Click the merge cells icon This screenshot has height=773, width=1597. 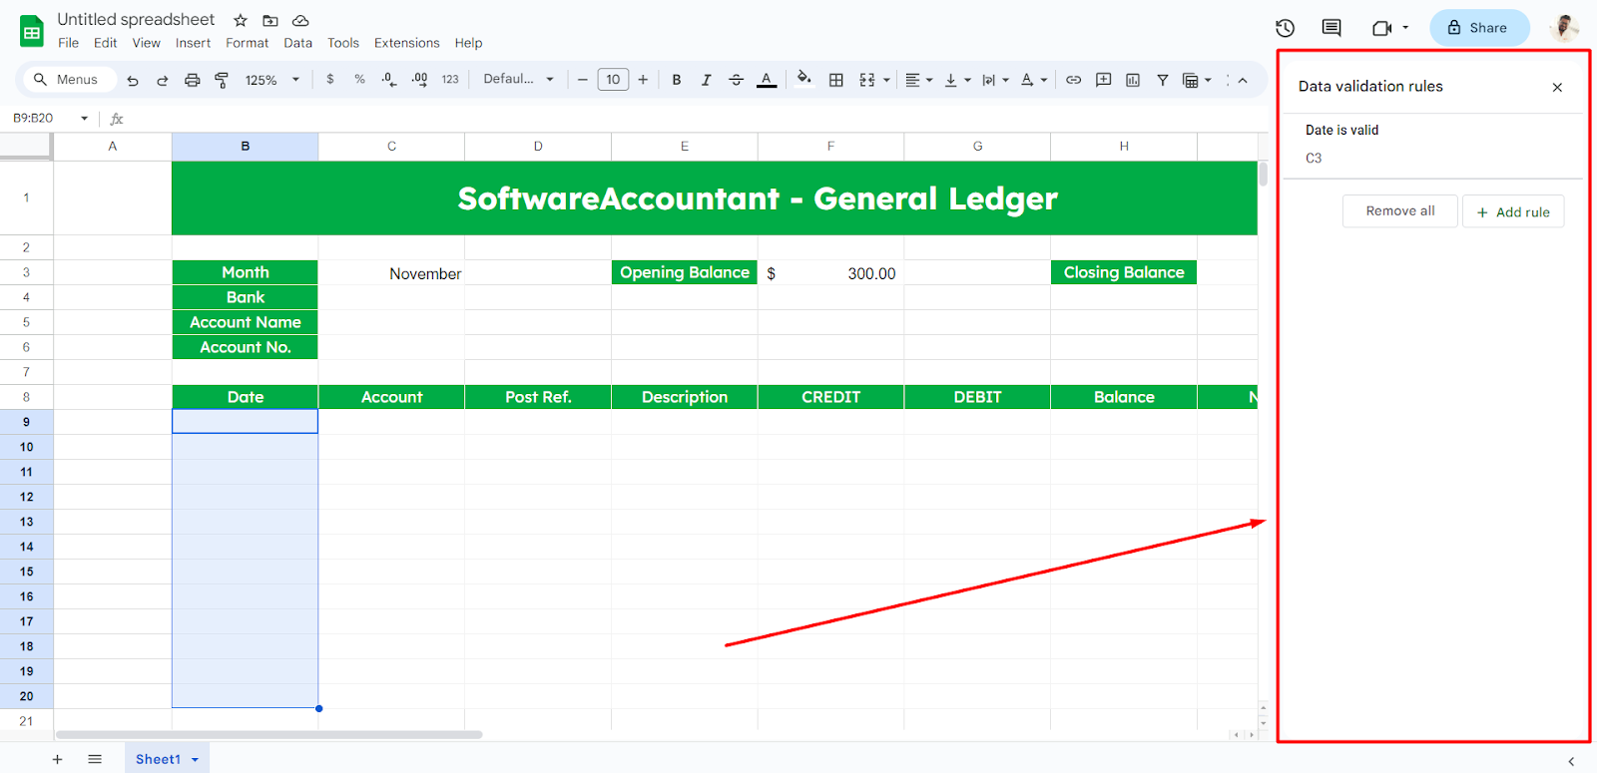[867, 80]
